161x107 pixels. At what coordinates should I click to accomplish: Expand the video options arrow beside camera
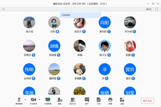pyautogui.click(x=39, y=99)
